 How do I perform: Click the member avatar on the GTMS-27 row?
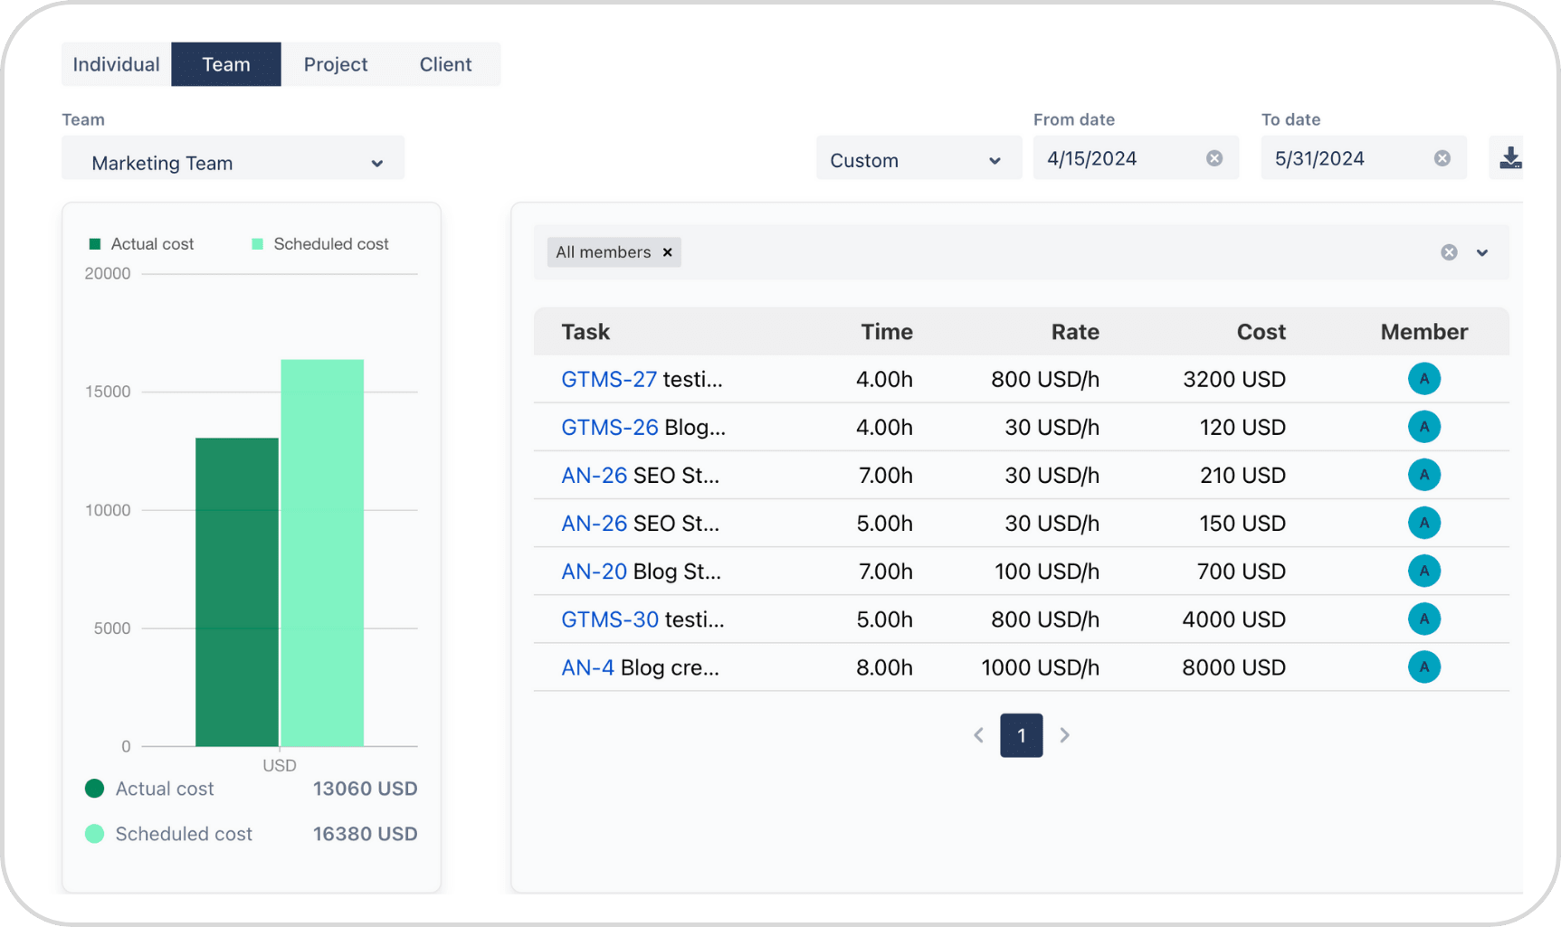tap(1424, 379)
